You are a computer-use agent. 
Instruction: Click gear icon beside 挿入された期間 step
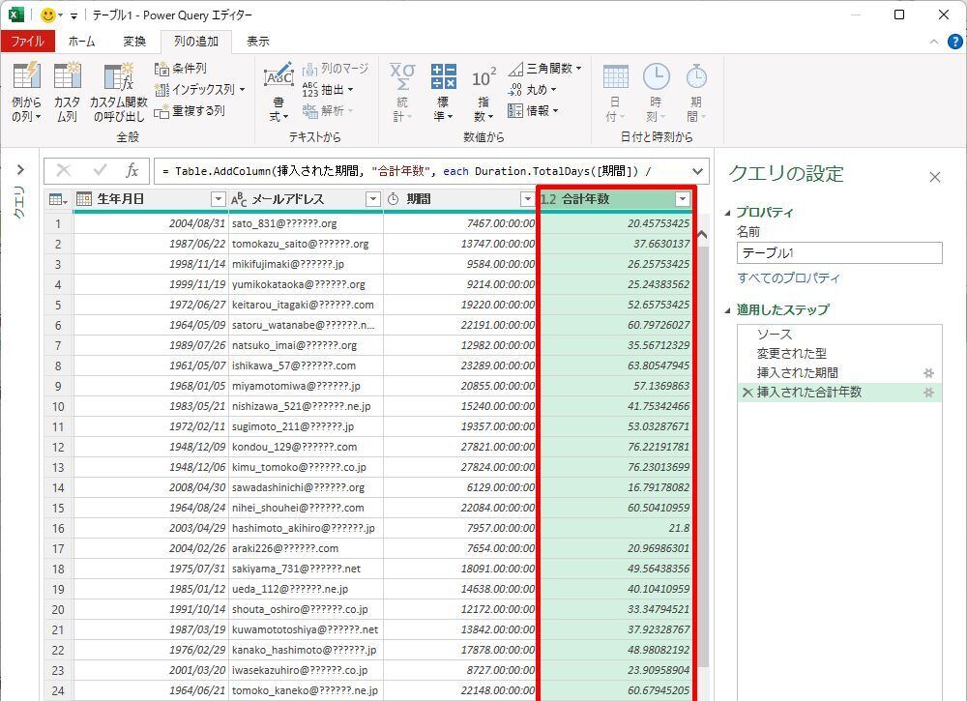pos(928,373)
